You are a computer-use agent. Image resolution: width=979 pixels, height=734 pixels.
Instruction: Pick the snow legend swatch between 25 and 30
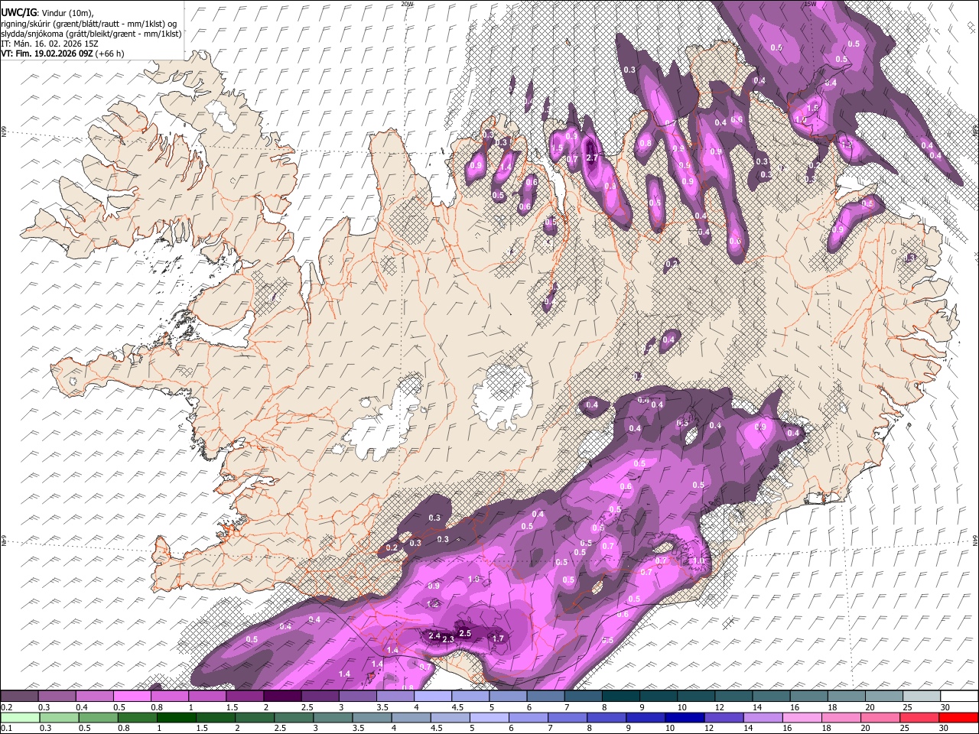[922, 696]
